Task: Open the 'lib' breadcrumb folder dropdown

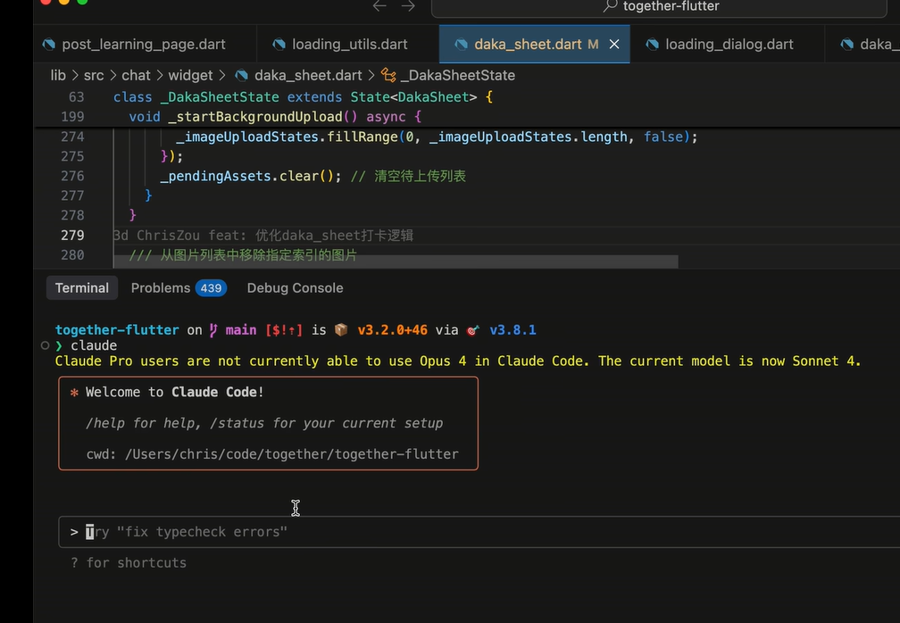Action: coord(58,76)
